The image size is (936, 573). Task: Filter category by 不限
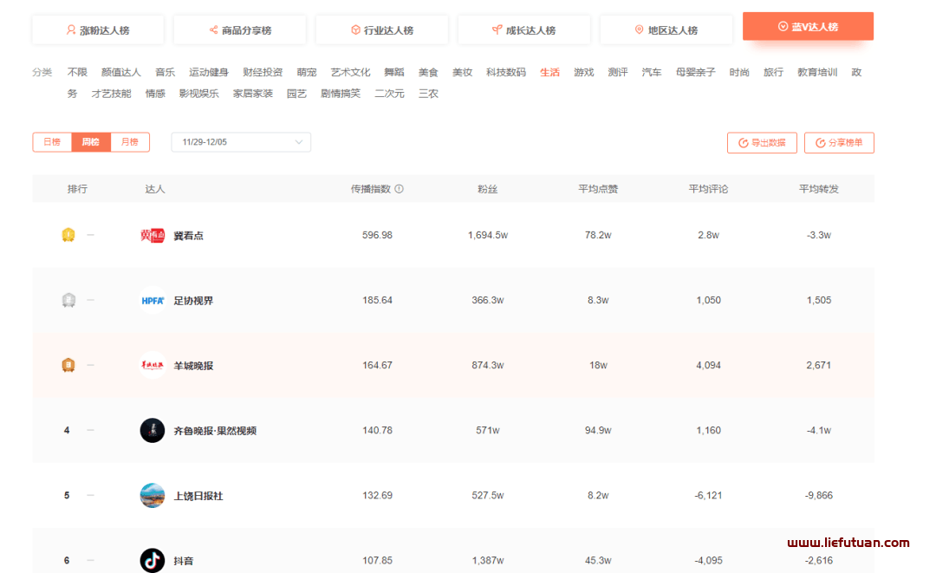pos(78,72)
